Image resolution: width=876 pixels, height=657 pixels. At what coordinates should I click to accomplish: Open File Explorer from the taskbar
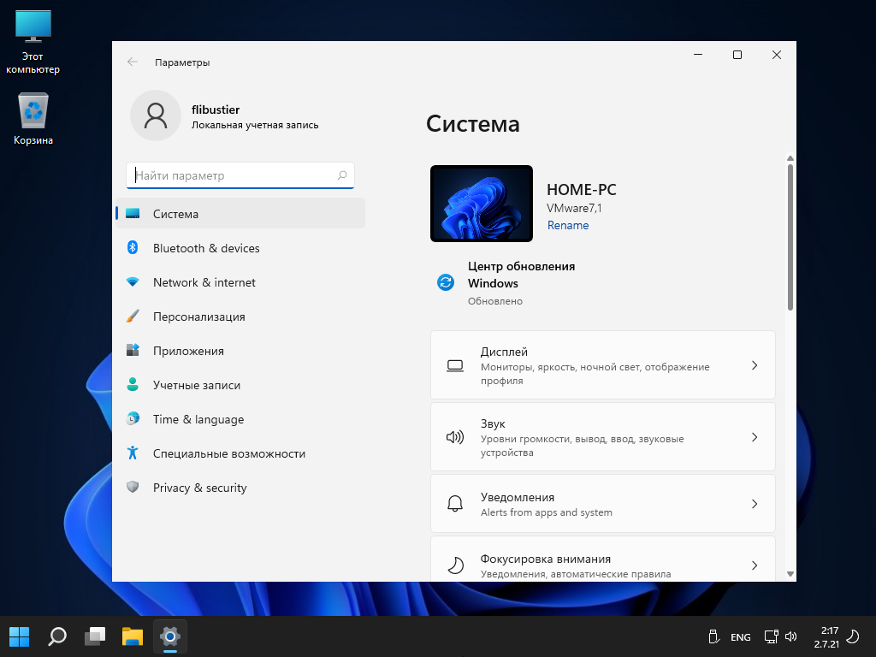click(x=132, y=636)
